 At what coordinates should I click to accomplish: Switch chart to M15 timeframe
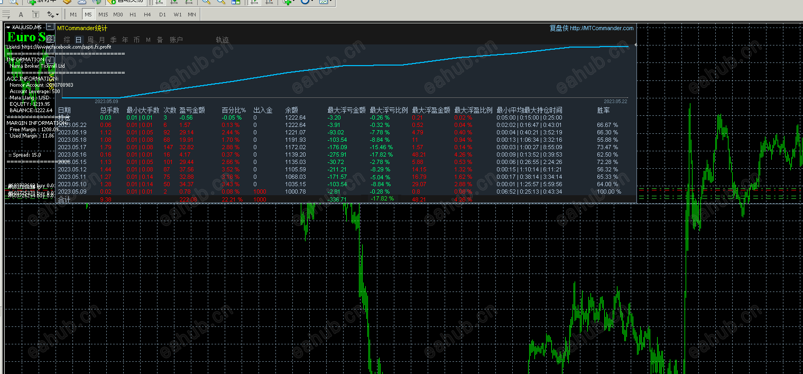point(103,14)
